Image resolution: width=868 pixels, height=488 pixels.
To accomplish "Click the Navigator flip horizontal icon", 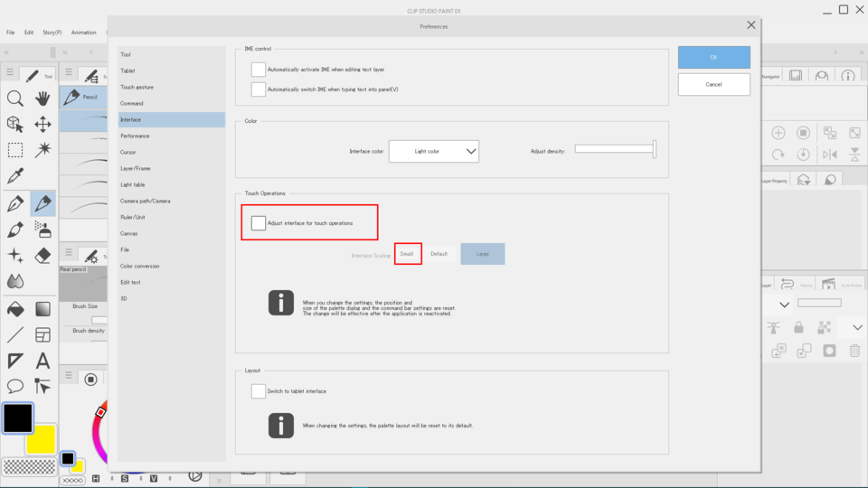I will (x=829, y=155).
